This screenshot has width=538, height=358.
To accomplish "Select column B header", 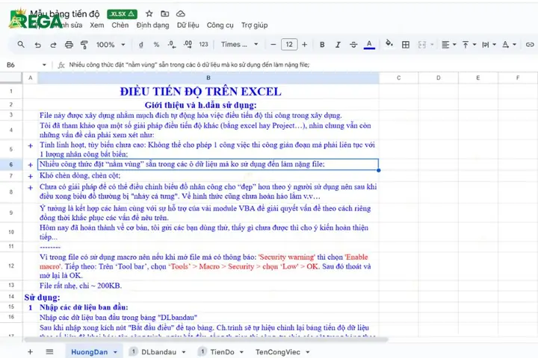I will [x=208, y=78].
